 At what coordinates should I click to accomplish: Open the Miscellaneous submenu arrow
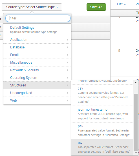coord(67,63)
